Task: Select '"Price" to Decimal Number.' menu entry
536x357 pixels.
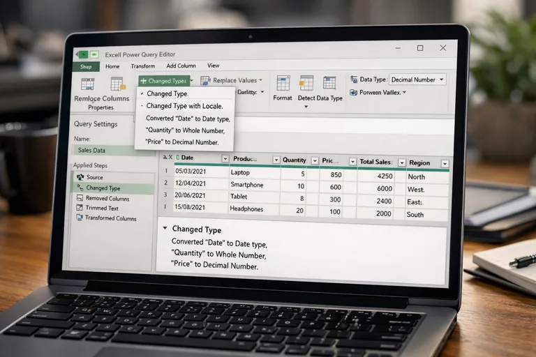Action: 184,142
